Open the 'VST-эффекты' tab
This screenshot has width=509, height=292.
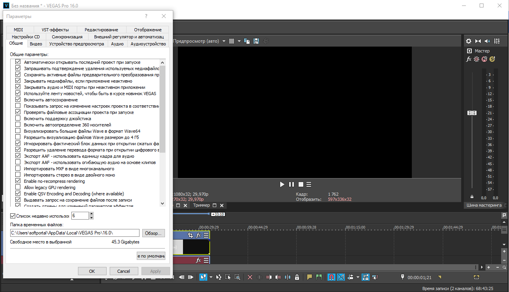pos(55,30)
